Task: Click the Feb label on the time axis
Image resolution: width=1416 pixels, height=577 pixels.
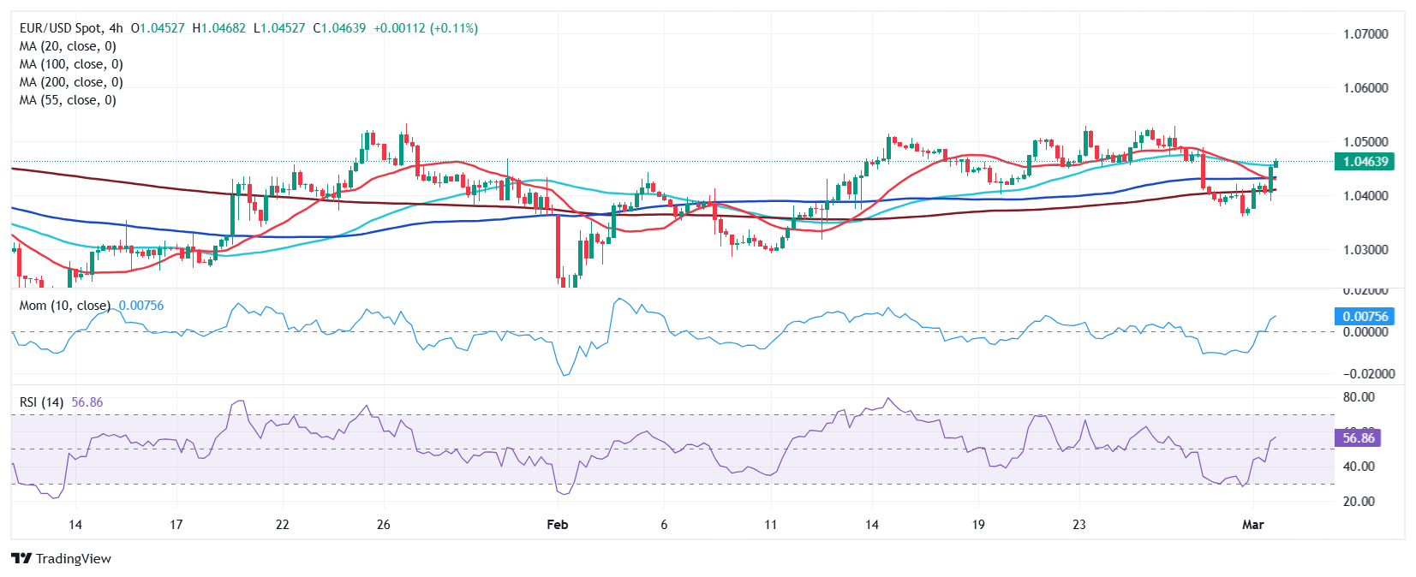Action: click(557, 524)
